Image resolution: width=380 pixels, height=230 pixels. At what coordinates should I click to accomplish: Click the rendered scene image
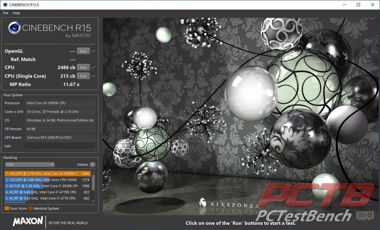[241, 116]
